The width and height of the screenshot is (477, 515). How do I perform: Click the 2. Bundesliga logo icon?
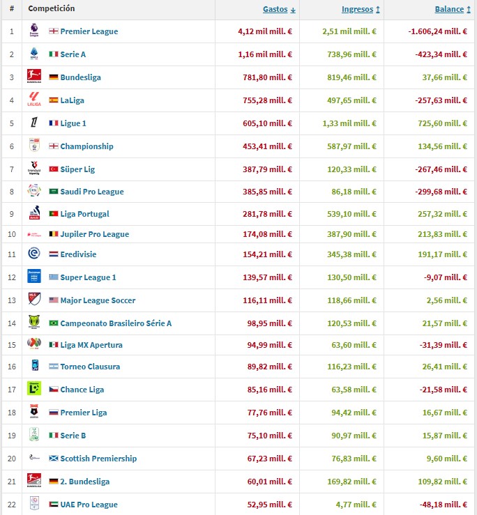click(x=34, y=480)
